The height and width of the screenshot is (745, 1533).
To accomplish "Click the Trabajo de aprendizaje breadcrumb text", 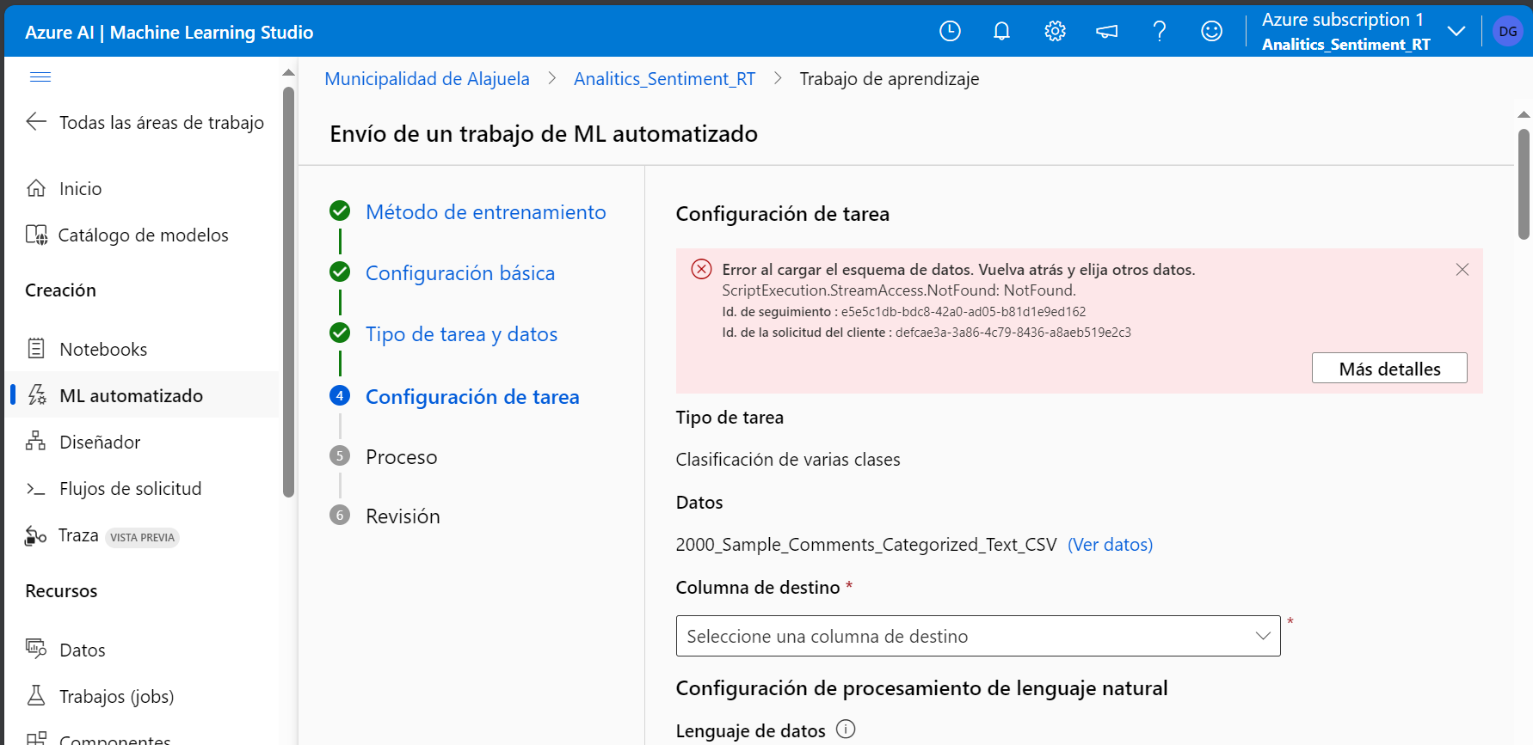I will tap(890, 79).
